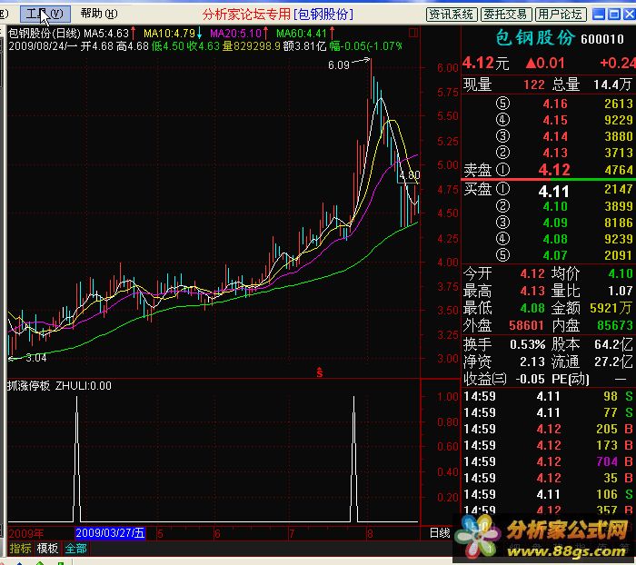
Task: Click the 内盘 value 85673
Action: [x=614, y=325]
